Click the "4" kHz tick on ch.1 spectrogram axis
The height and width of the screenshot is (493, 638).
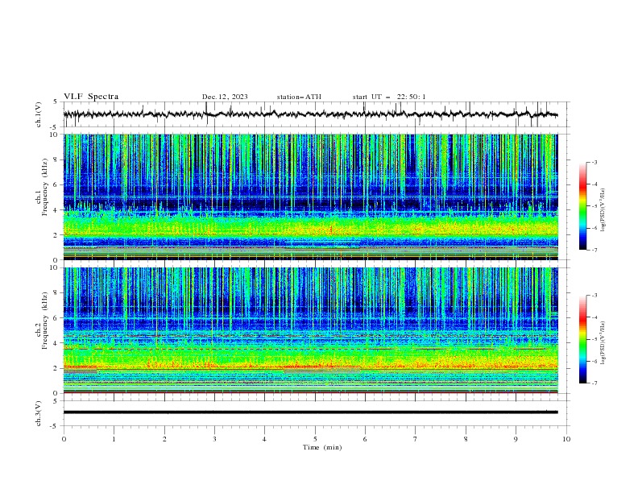pyautogui.click(x=57, y=210)
